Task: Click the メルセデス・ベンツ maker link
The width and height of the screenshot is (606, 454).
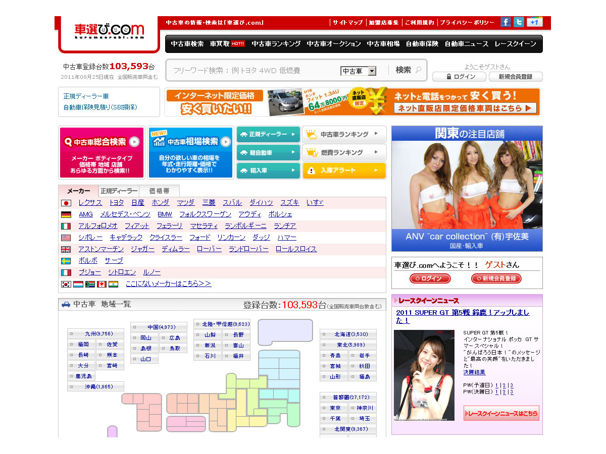Action: click(125, 214)
